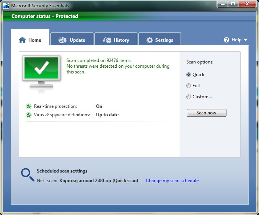Switch to the Home tab
Screen dimensions: 259x215
[x=30, y=37]
